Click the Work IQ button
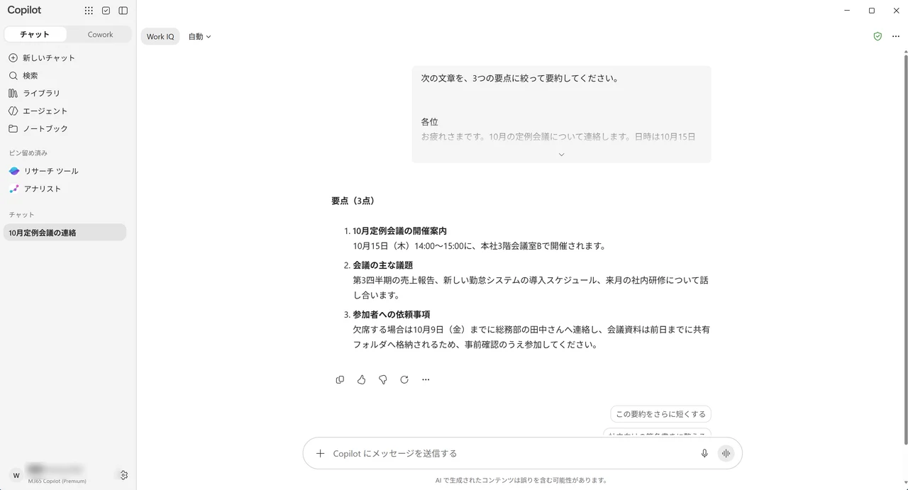 click(160, 36)
